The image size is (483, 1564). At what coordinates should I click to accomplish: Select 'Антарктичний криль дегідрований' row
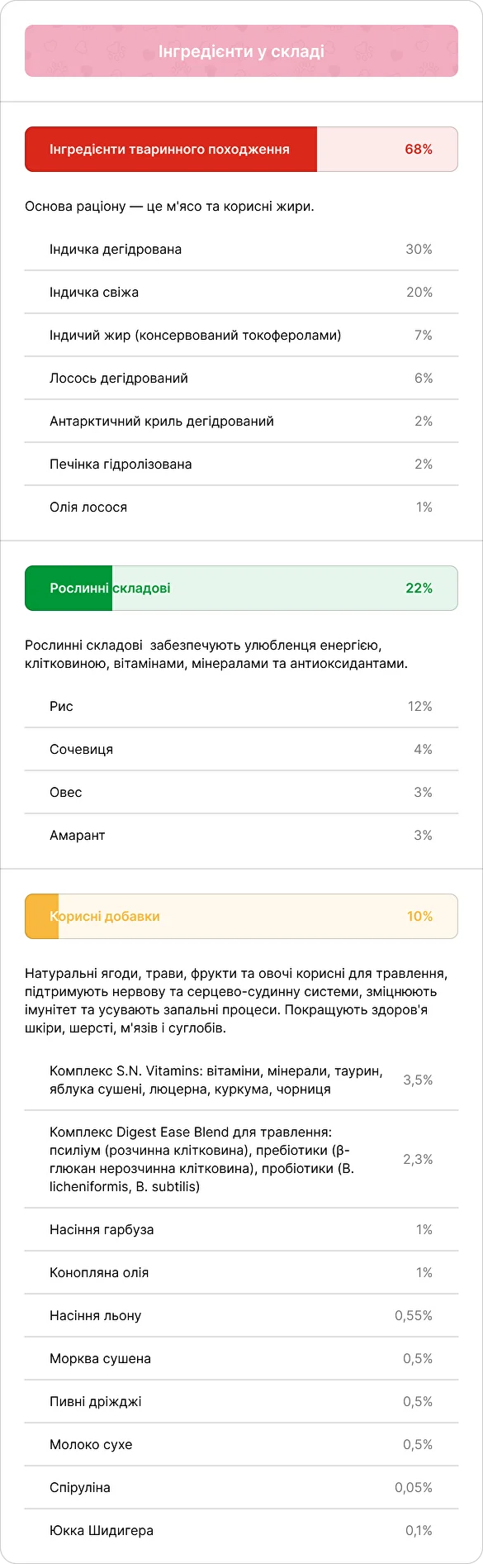pos(241,422)
